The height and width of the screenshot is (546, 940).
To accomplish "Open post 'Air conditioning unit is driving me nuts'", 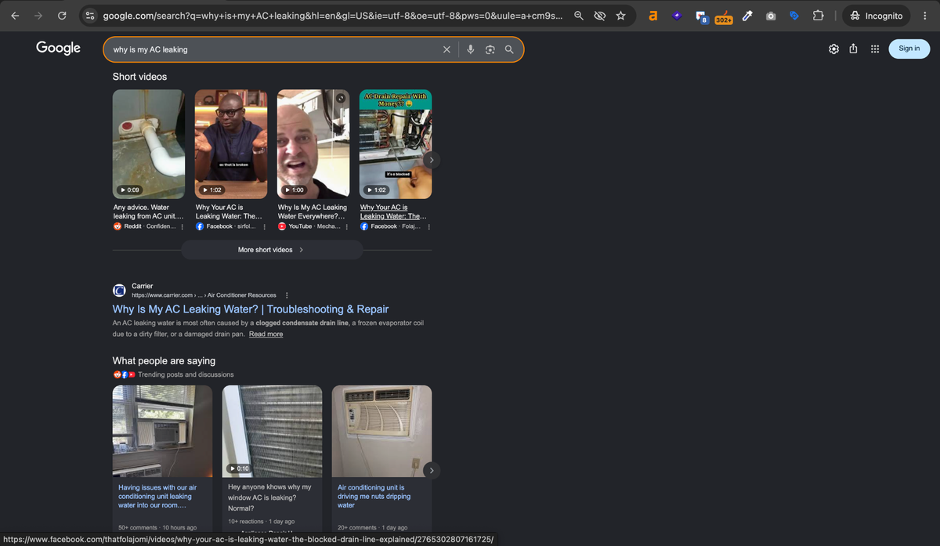I will point(374,497).
